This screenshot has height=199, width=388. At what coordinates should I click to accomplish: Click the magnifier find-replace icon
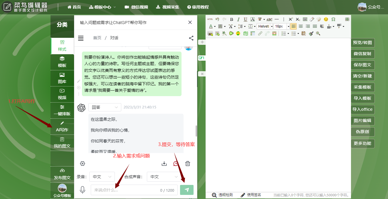coord(318,33)
